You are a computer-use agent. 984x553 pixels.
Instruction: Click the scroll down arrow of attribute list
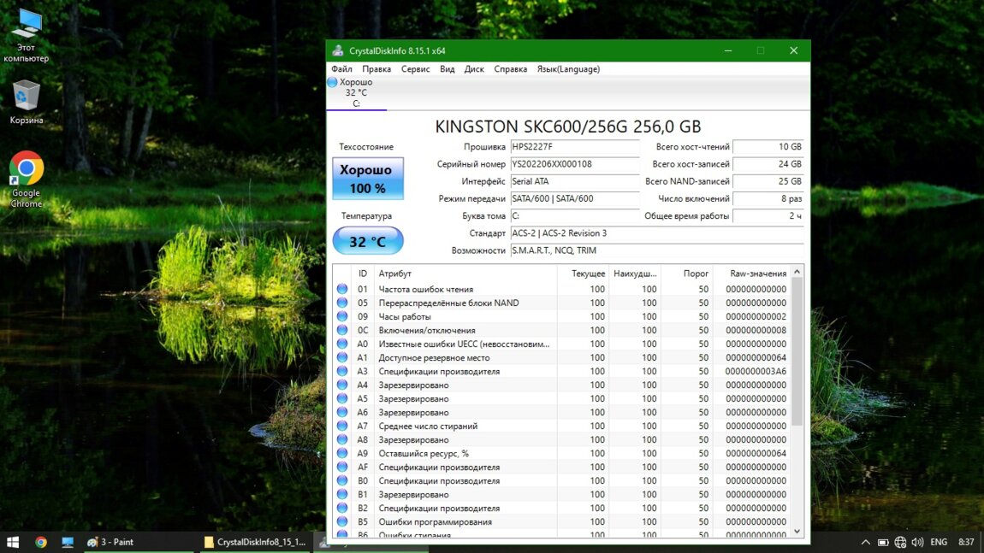click(797, 531)
